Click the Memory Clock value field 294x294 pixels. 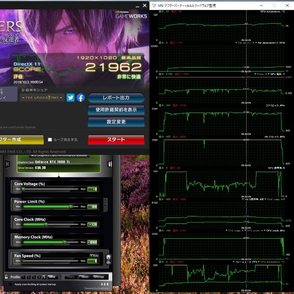(x=92, y=242)
